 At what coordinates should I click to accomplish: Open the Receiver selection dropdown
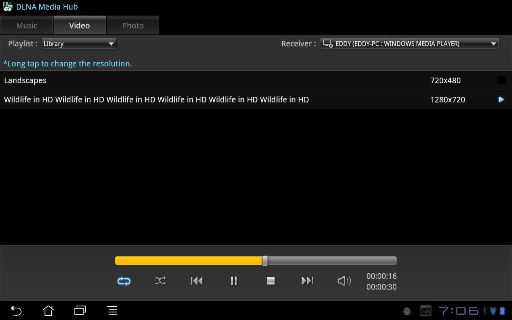409,44
